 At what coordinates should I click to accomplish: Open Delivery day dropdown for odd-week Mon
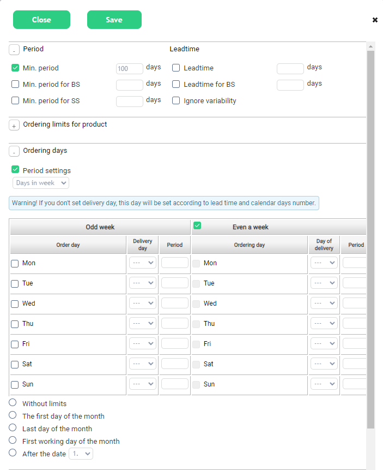coord(143,263)
